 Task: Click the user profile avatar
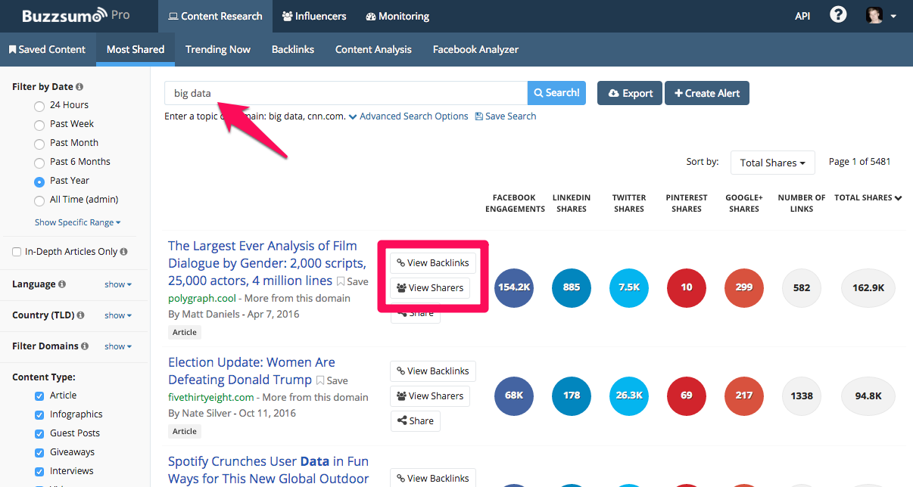coord(874,16)
